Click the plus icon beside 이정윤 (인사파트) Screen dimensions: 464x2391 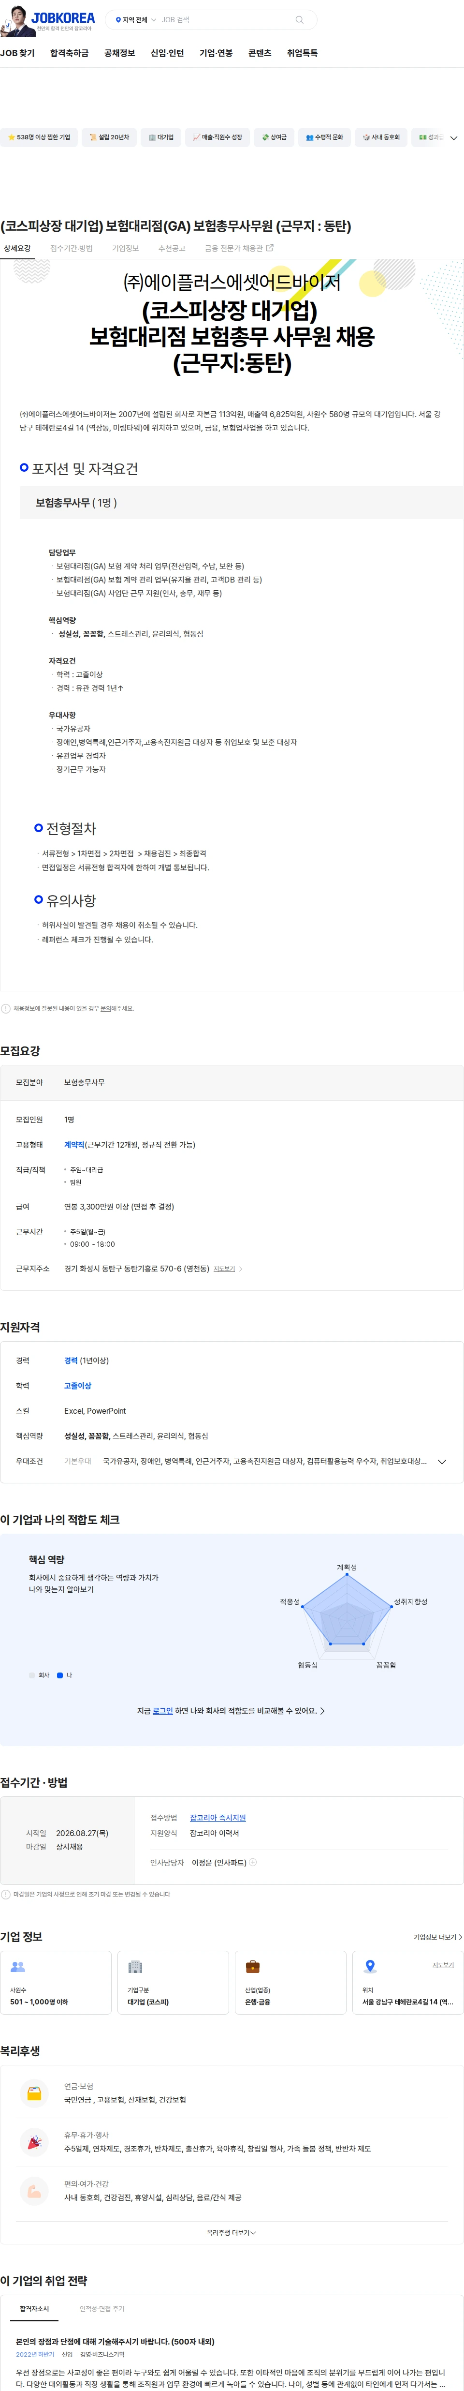[x=252, y=1862]
